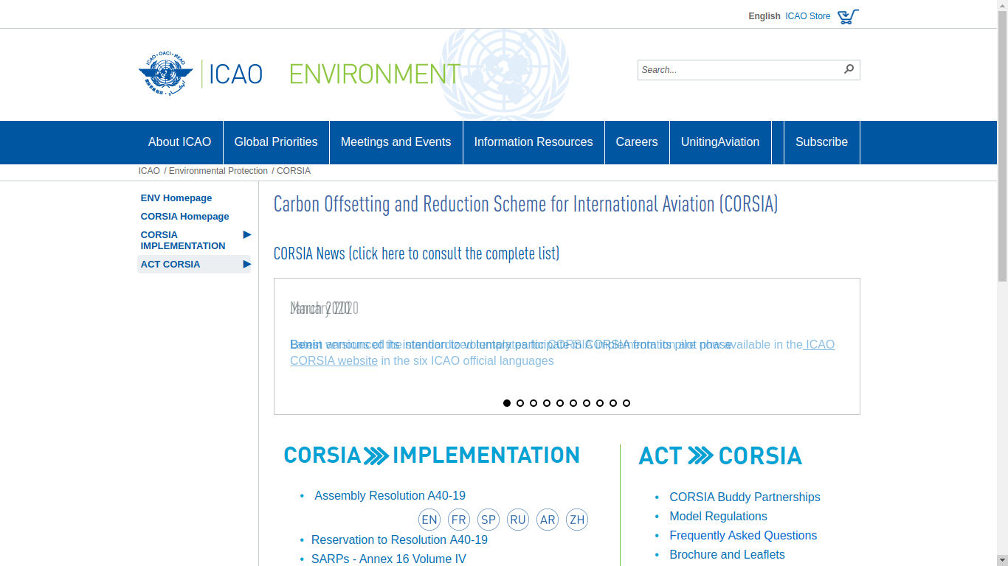Select the RU language circle icon
The height and width of the screenshot is (566, 1008).
coord(518,520)
